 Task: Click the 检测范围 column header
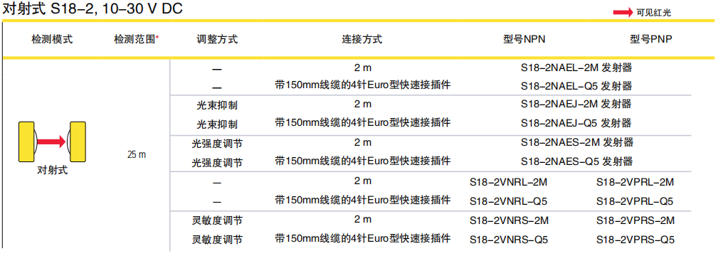136,39
